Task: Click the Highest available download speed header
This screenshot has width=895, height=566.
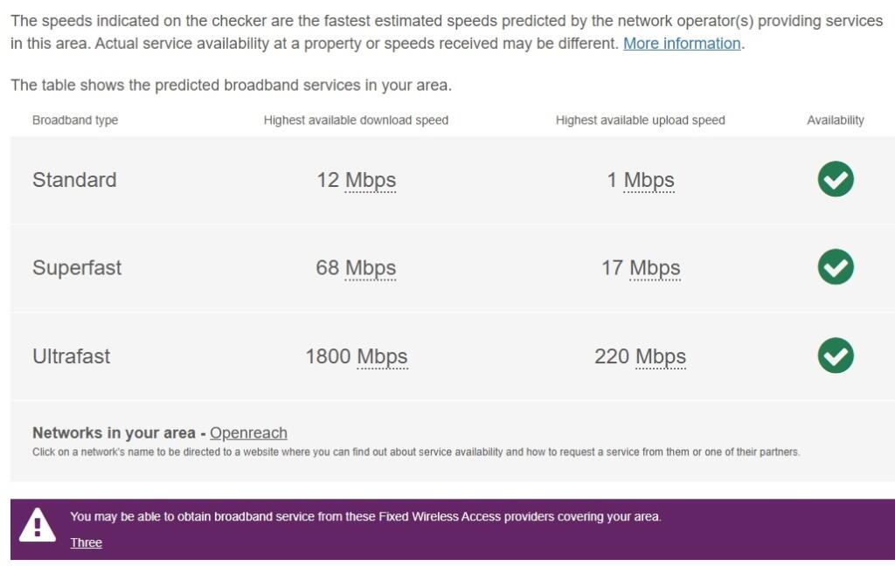Action: tap(357, 120)
